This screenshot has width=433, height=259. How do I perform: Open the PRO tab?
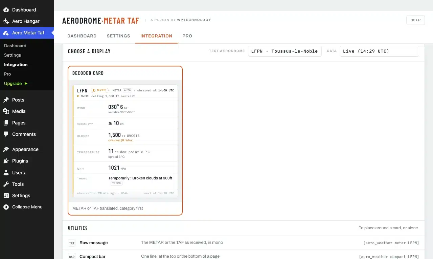pos(187,36)
